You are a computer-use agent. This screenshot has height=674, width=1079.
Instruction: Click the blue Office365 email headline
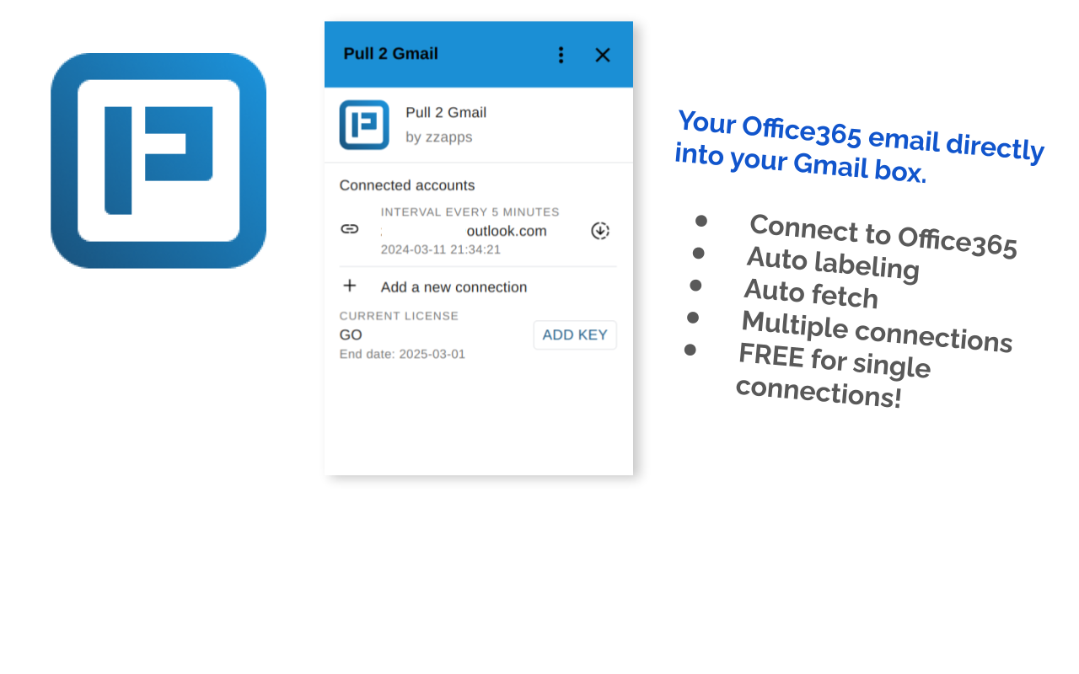[x=859, y=147]
